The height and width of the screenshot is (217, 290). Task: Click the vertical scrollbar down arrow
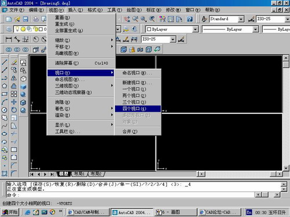pos(286,168)
